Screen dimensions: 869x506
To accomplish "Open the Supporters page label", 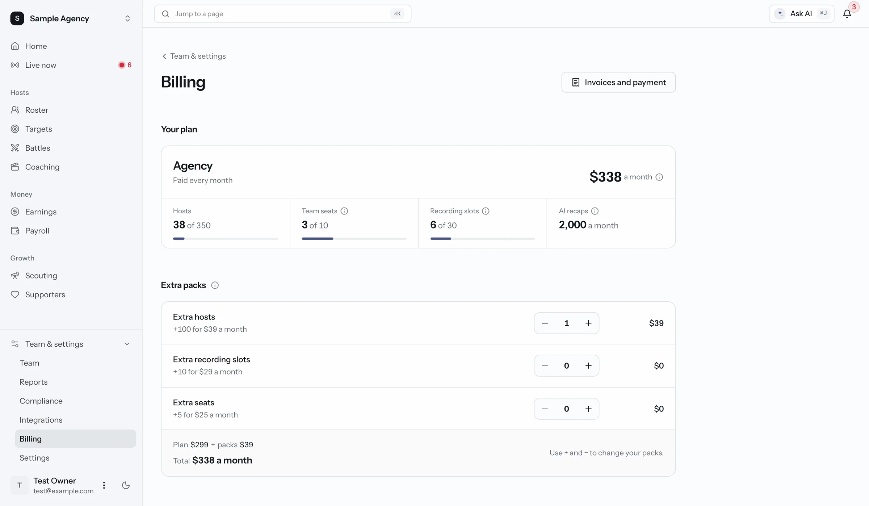I will tap(45, 294).
